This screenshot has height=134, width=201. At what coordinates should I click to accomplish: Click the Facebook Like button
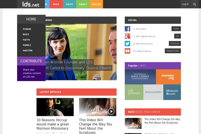click(176, 29)
